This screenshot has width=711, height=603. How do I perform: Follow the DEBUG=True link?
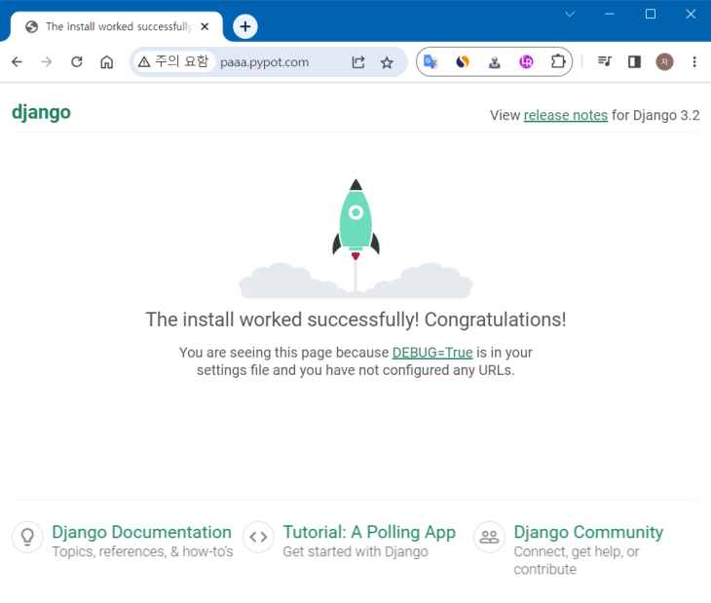[431, 353]
